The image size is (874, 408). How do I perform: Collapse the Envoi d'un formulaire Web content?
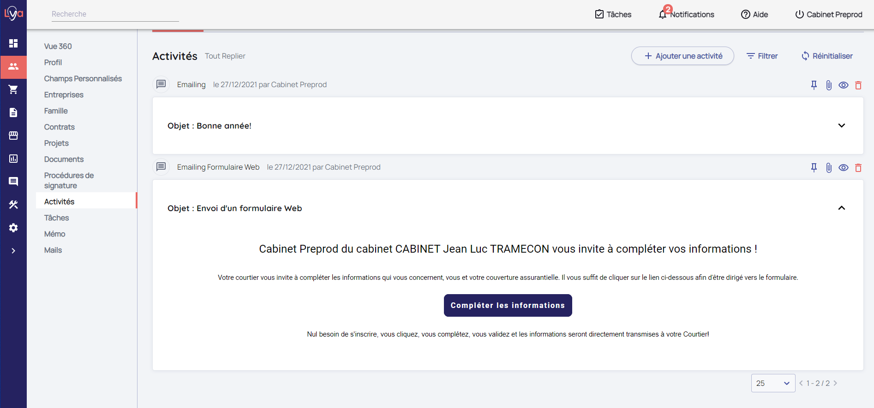click(842, 208)
